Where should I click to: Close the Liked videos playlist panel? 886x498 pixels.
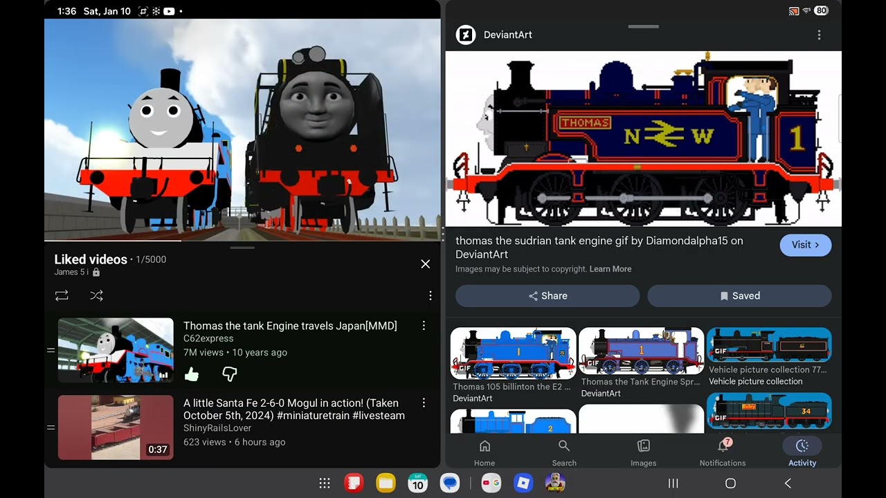click(425, 264)
